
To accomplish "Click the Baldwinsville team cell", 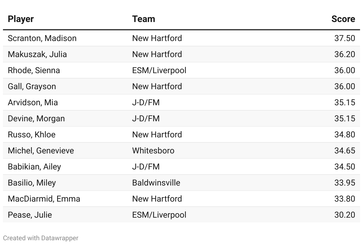I will point(156,183).
